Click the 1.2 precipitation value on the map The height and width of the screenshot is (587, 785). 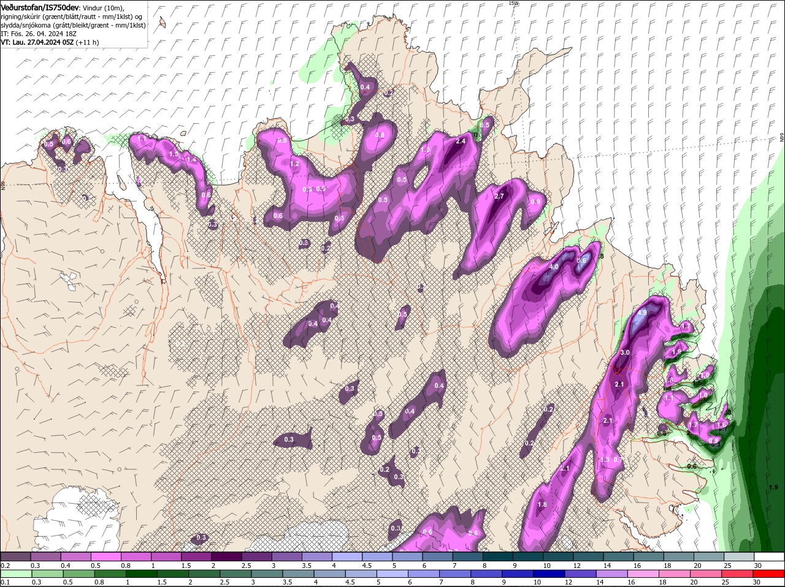click(x=294, y=164)
